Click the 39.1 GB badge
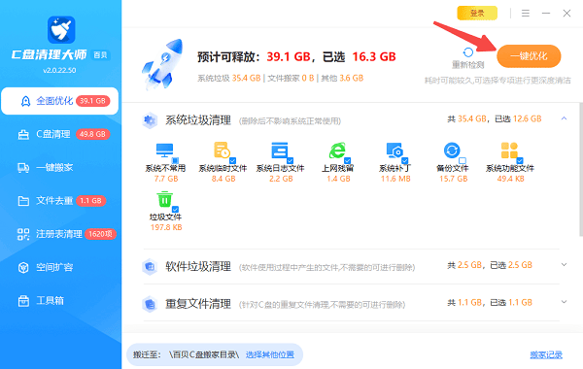Image resolution: width=583 pixels, height=369 pixels. 93,101
